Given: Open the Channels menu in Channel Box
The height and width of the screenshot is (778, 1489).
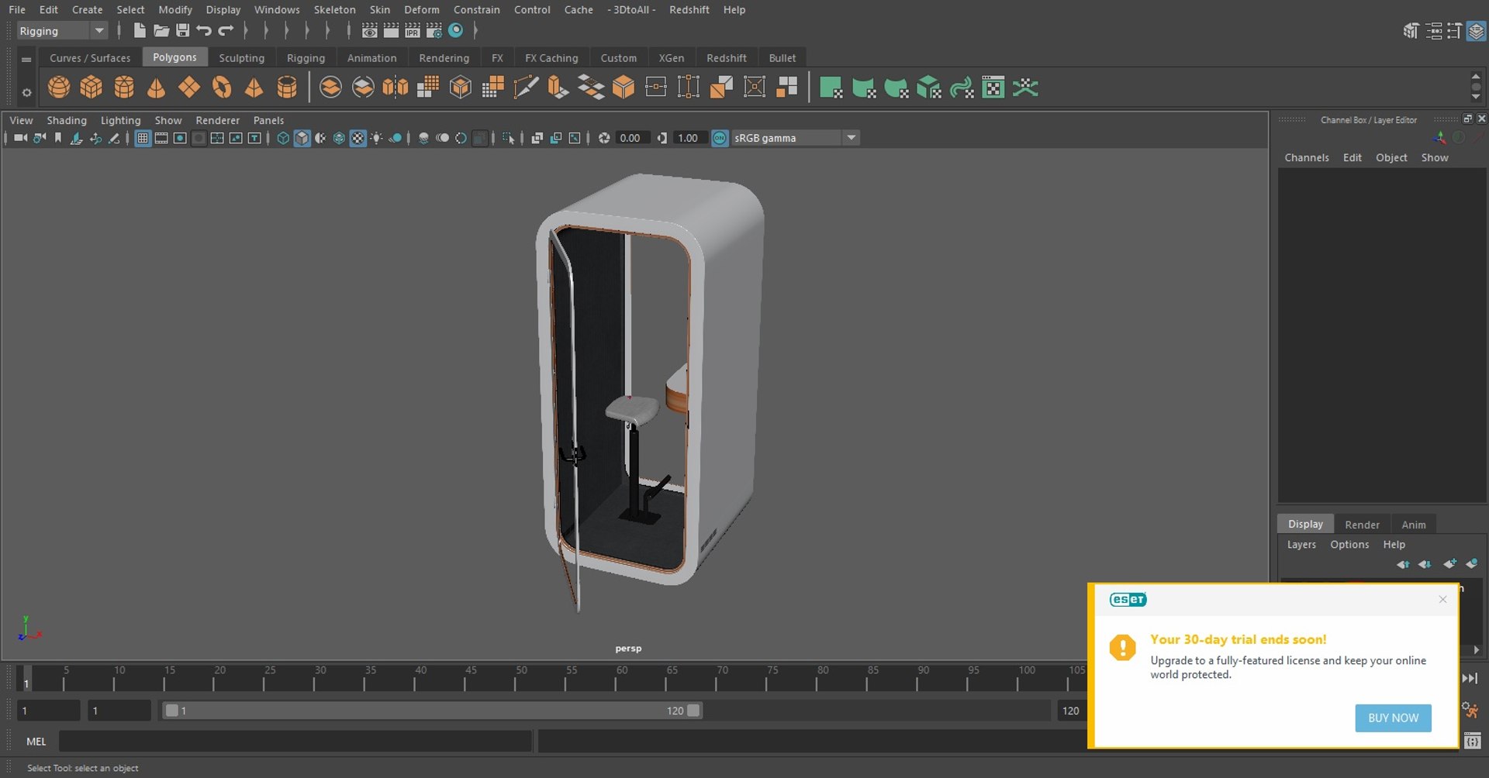Looking at the screenshot, I should (x=1306, y=157).
